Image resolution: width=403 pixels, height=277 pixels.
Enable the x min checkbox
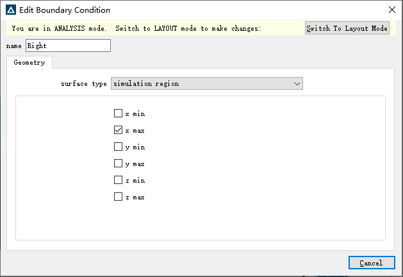(118, 113)
